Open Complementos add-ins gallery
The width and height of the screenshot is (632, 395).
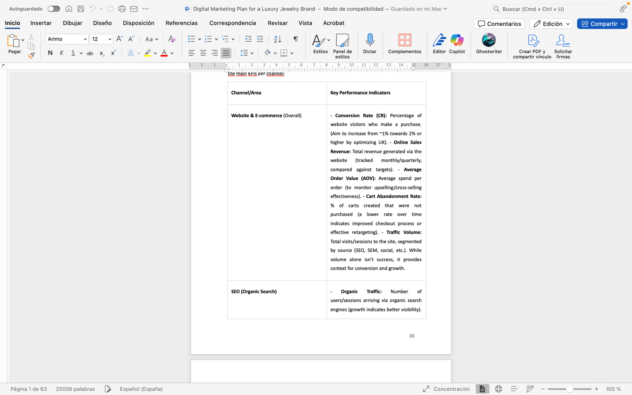(x=404, y=40)
